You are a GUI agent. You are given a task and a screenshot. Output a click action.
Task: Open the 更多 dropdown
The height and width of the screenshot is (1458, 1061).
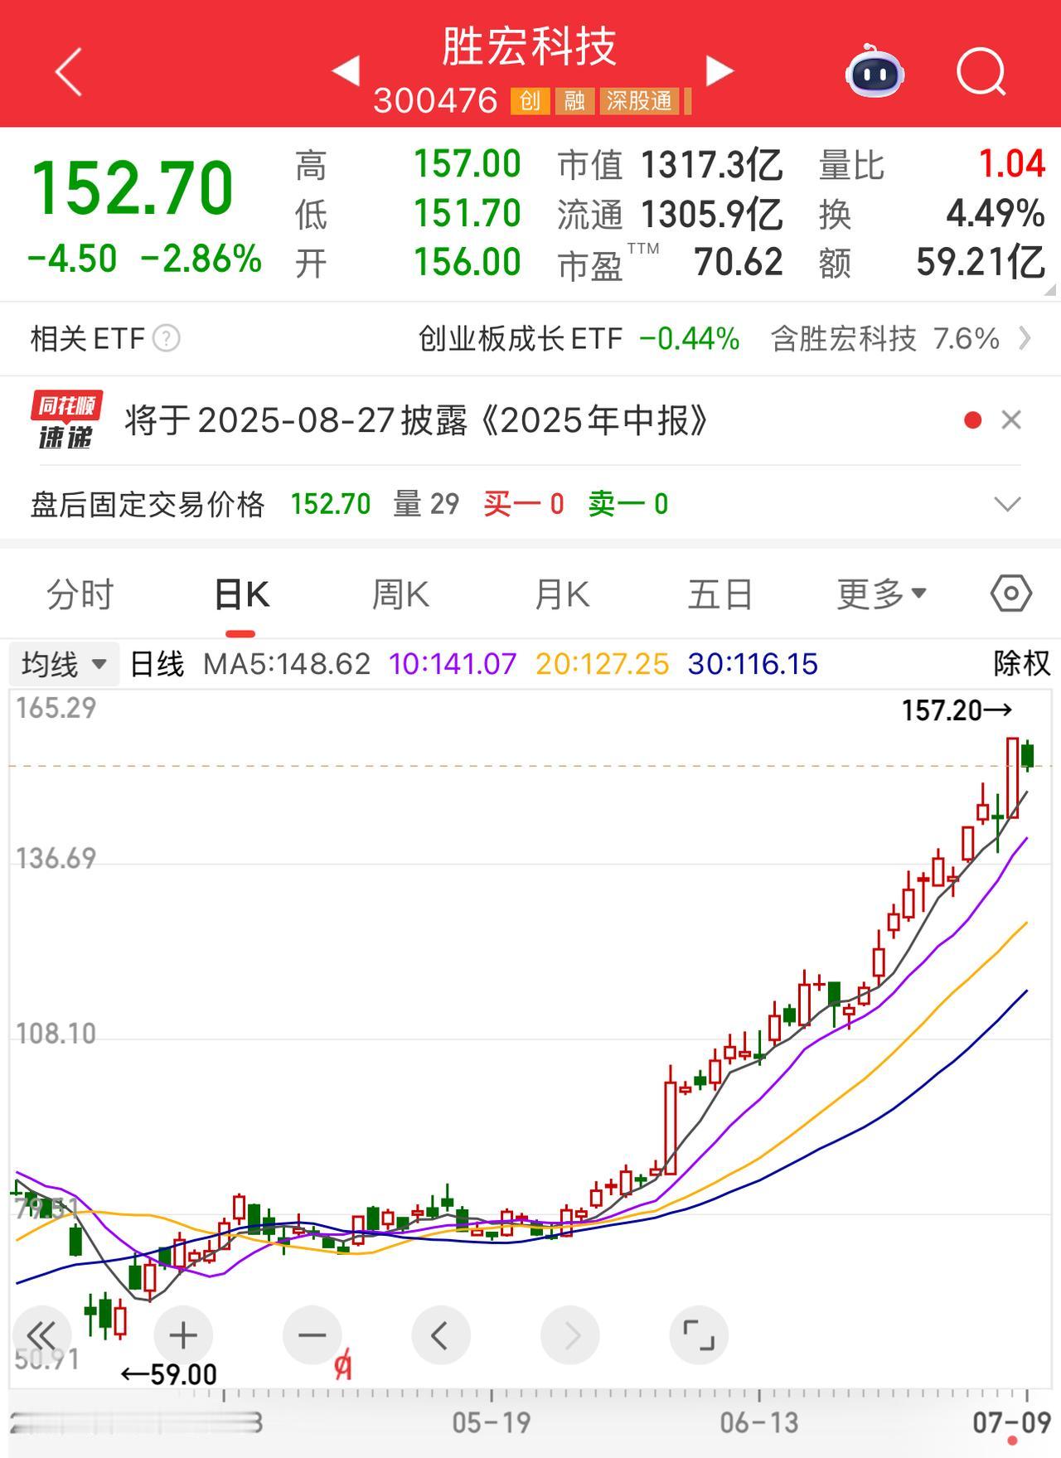point(881,594)
